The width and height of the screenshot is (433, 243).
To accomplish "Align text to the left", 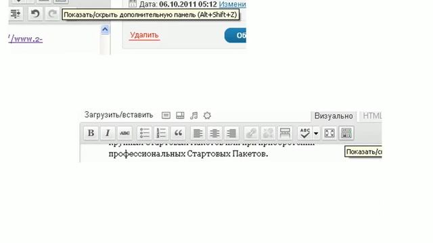I will coord(198,133).
